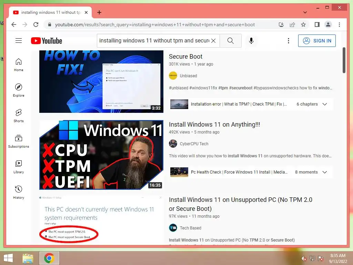Open Installation error chapter preview thumbnail
Image resolution: width=353 pixels, height=265 pixels.
(x=179, y=104)
